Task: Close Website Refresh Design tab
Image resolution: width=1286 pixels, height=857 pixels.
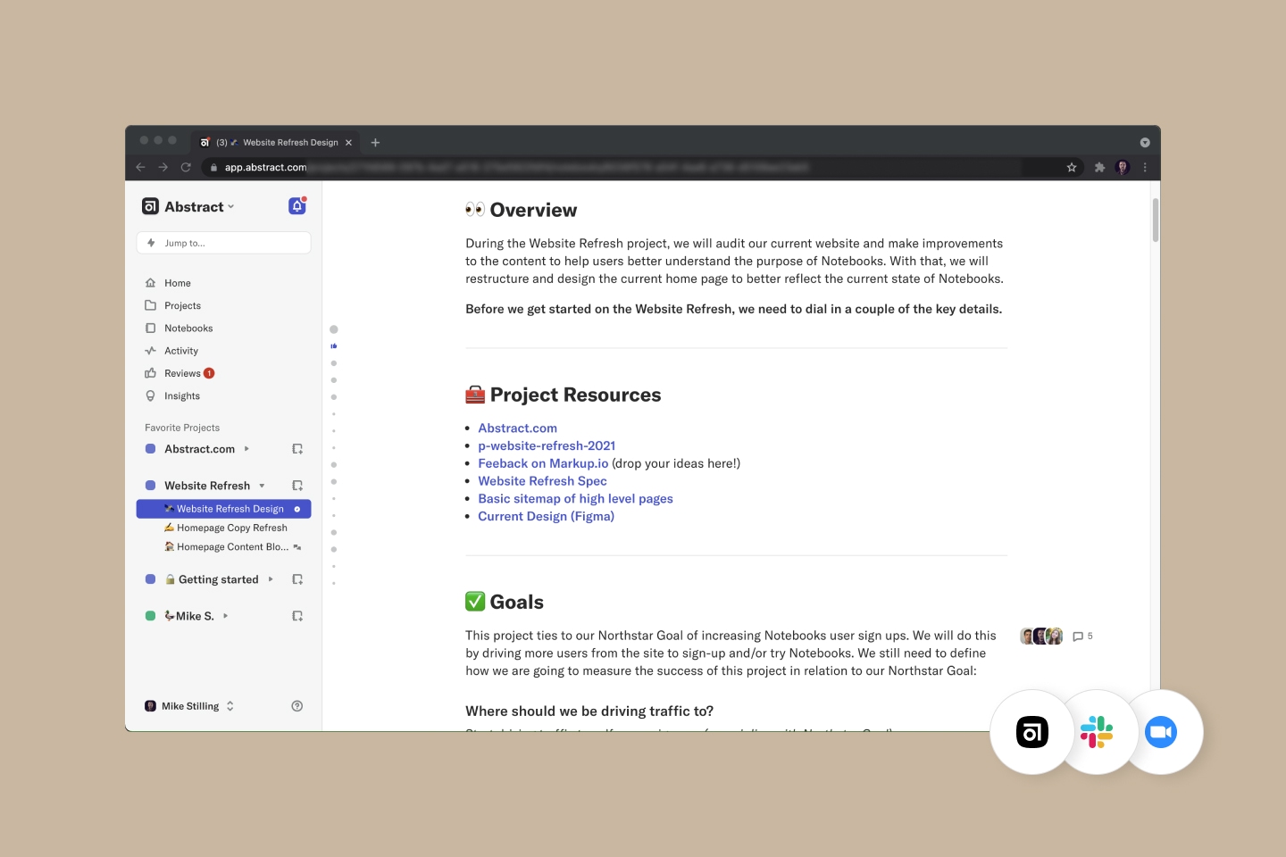Action: click(x=348, y=142)
